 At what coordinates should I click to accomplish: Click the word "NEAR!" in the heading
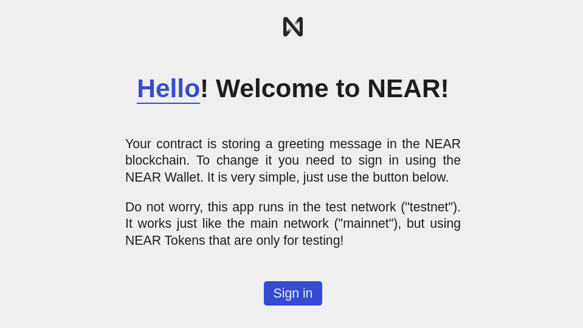pos(408,89)
